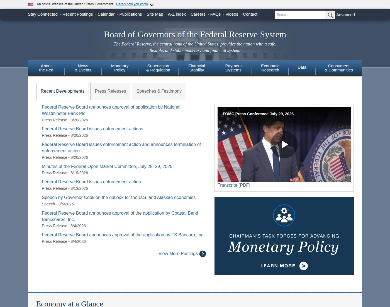This screenshot has width=390, height=307.
Task: Click the Learn More arrow icon
Action: (x=304, y=266)
